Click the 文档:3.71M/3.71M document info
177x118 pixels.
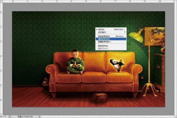coord(25,116)
